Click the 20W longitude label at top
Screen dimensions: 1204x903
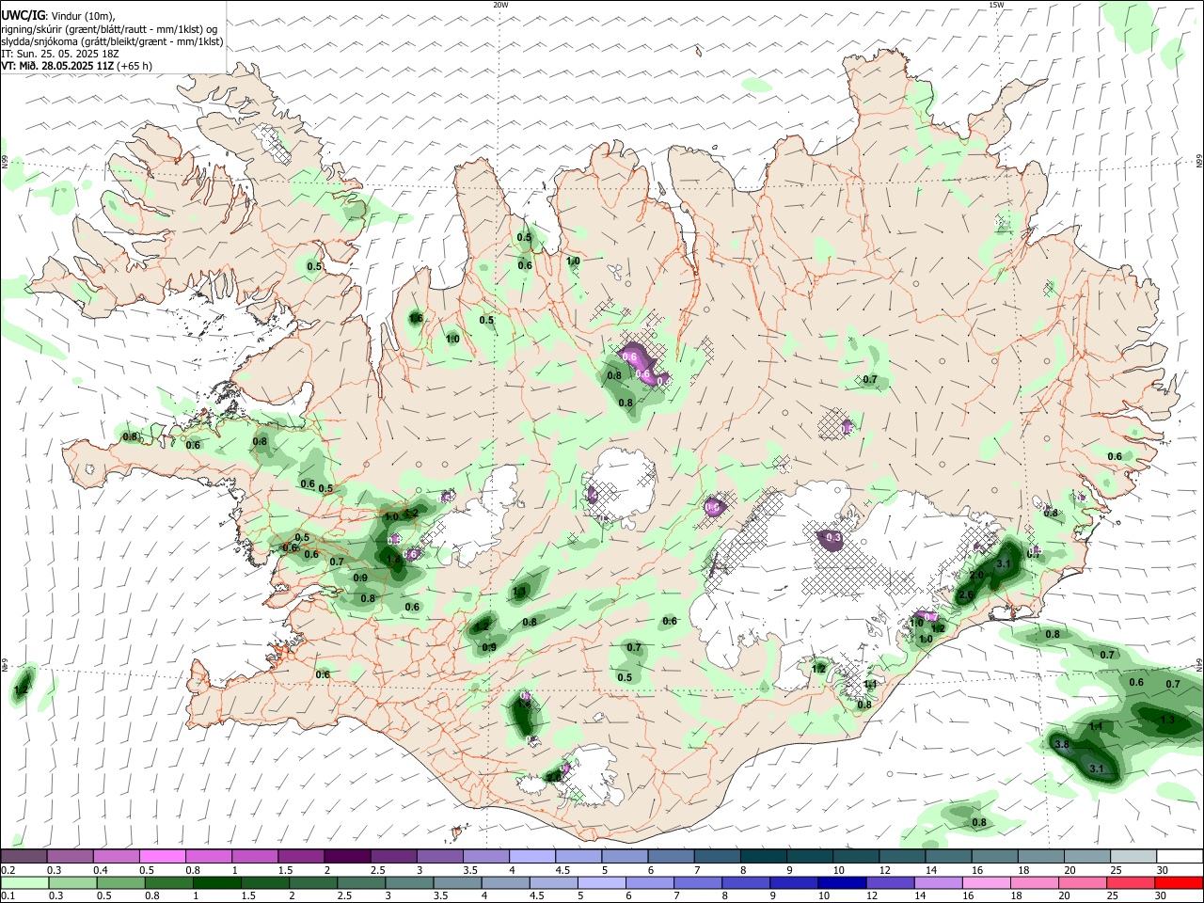(x=500, y=5)
